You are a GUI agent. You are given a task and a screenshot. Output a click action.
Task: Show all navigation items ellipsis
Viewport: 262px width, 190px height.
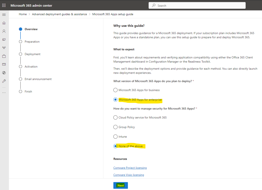tap(4, 93)
